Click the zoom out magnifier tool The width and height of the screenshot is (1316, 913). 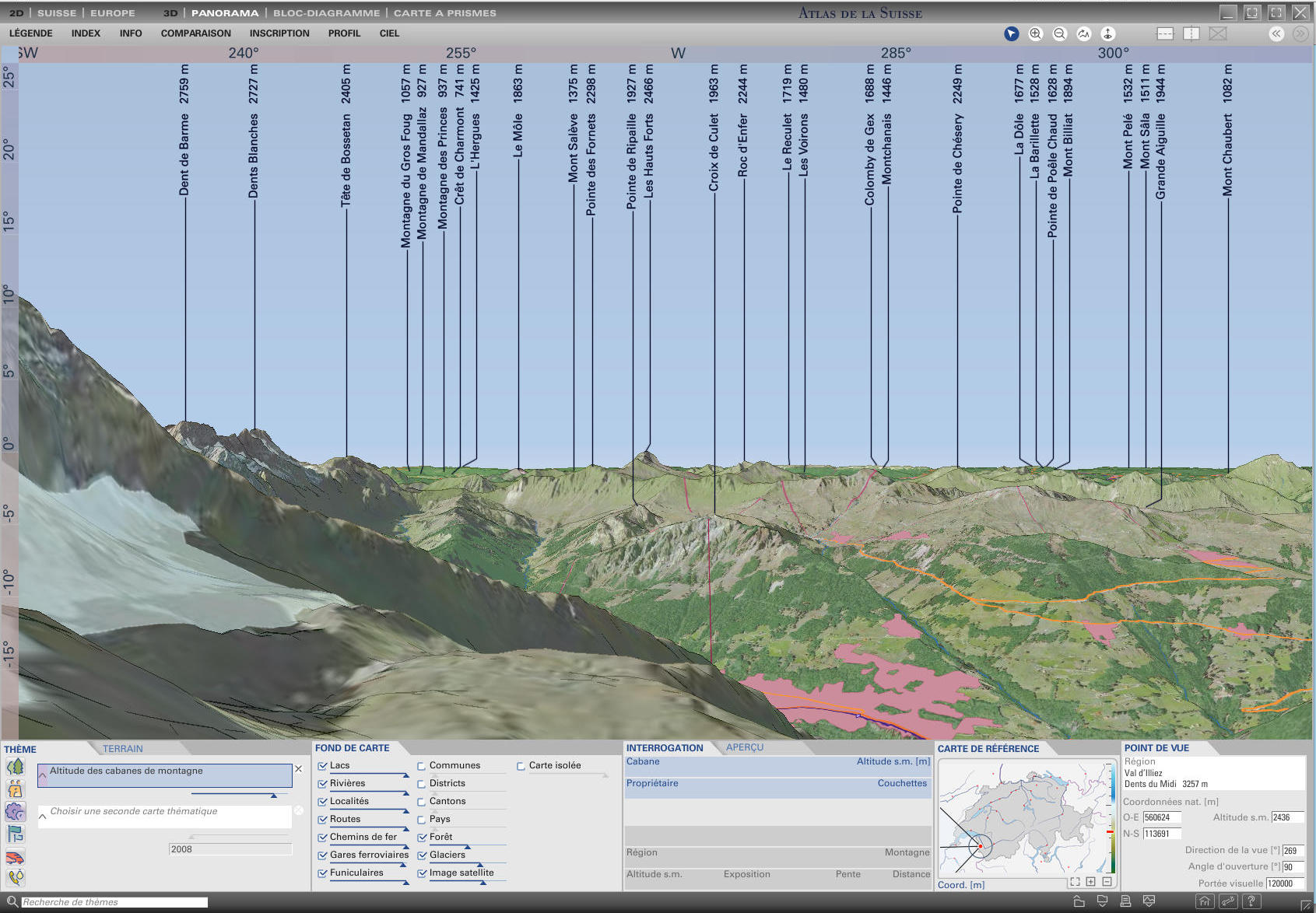point(1059,33)
